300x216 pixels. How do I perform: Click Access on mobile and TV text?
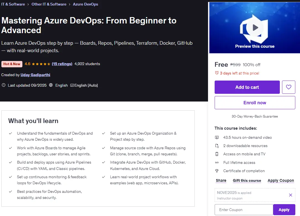tap(244, 154)
